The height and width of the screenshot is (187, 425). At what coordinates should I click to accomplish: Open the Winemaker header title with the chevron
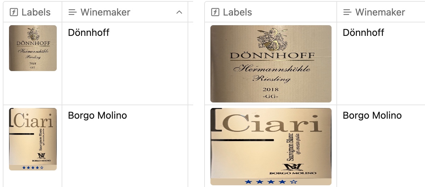[105, 12]
